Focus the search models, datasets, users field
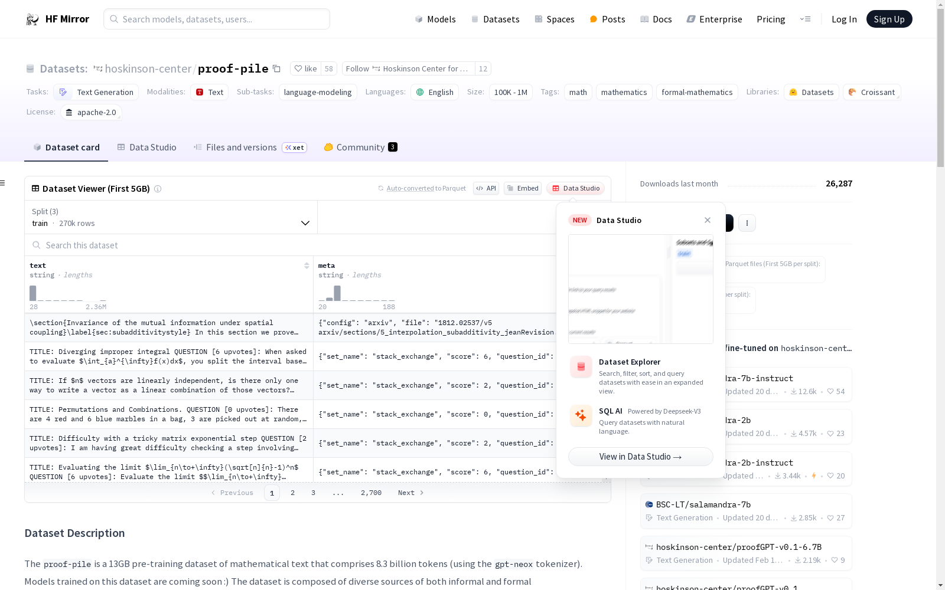Image resolution: width=945 pixels, height=590 pixels. pos(217,19)
